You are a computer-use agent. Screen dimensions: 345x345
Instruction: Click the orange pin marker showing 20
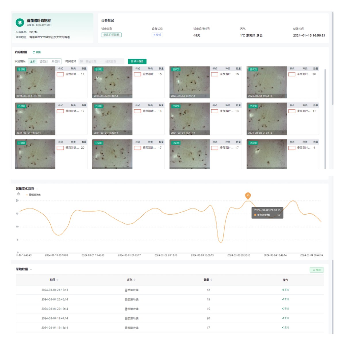pos(248,196)
